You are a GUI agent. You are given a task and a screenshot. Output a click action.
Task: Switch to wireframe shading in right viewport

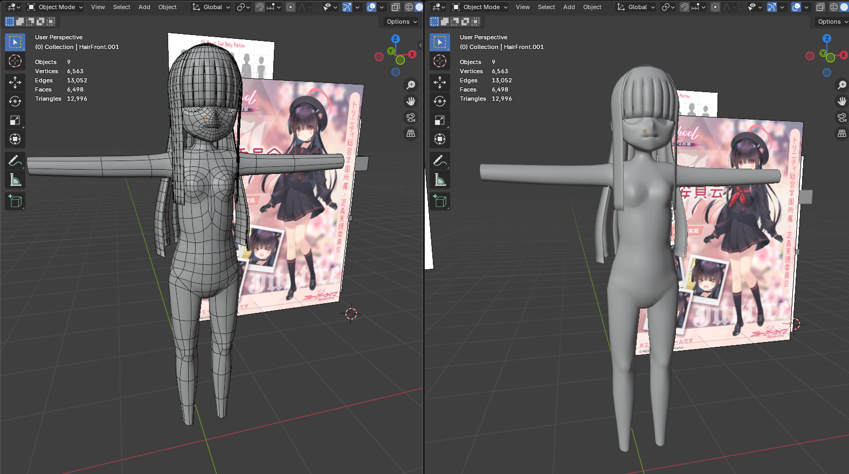(834, 7)
